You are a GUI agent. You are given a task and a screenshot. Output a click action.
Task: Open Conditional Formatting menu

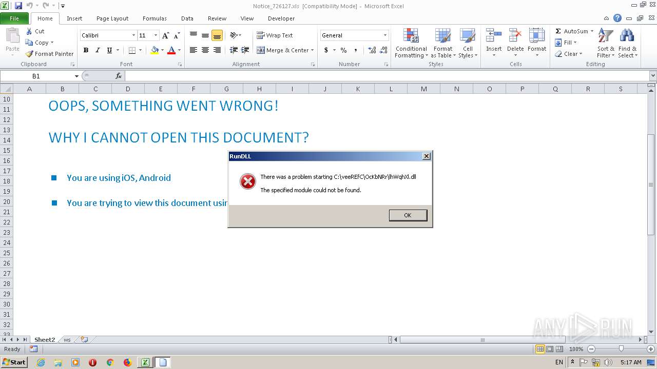pos(411,43)
